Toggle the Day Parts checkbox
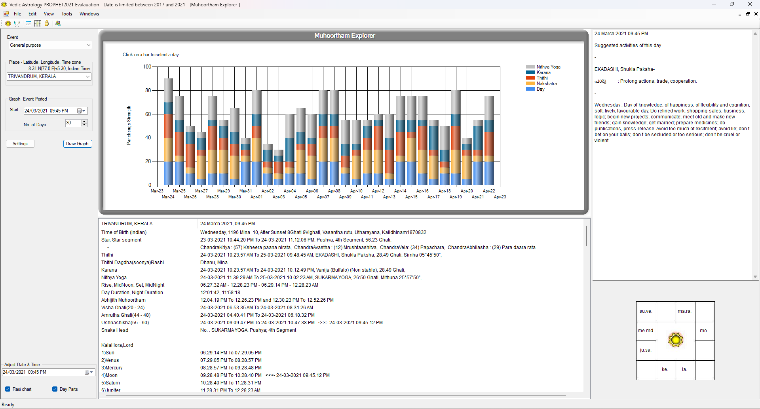The width and height of the screenshot is (760, 409). coord(55,389)
